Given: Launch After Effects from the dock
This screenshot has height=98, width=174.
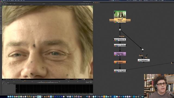Looking at the screenshot, I should point(55,97).
